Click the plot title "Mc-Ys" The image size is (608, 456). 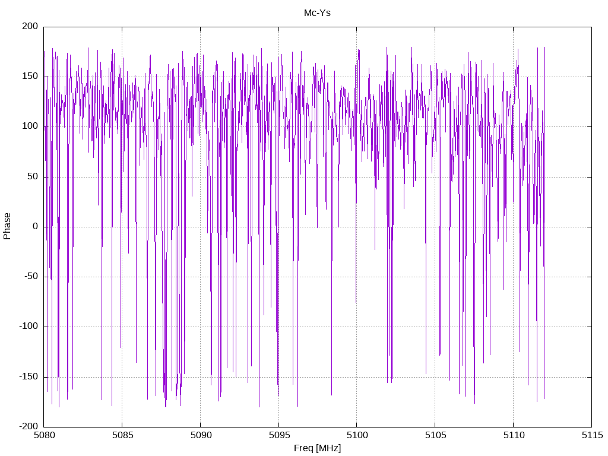point(317,13)
